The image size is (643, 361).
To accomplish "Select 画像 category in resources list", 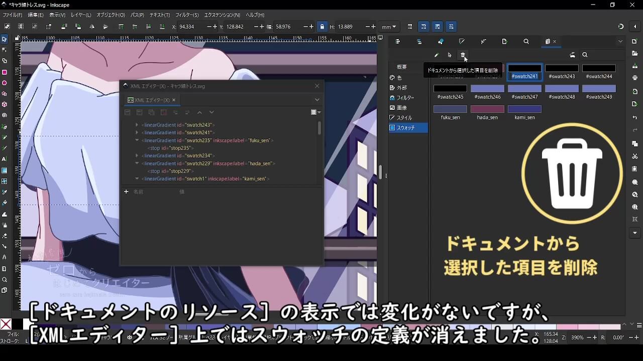I will point(408,108).
